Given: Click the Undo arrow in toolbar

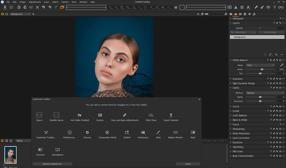Looking at the screenshot, I should coord(50,7).
